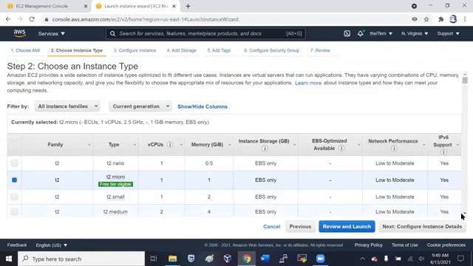Viewport: 473px width, 266px height.
Task: Open the English (US) language dropdown
Action: coord(52,245)
